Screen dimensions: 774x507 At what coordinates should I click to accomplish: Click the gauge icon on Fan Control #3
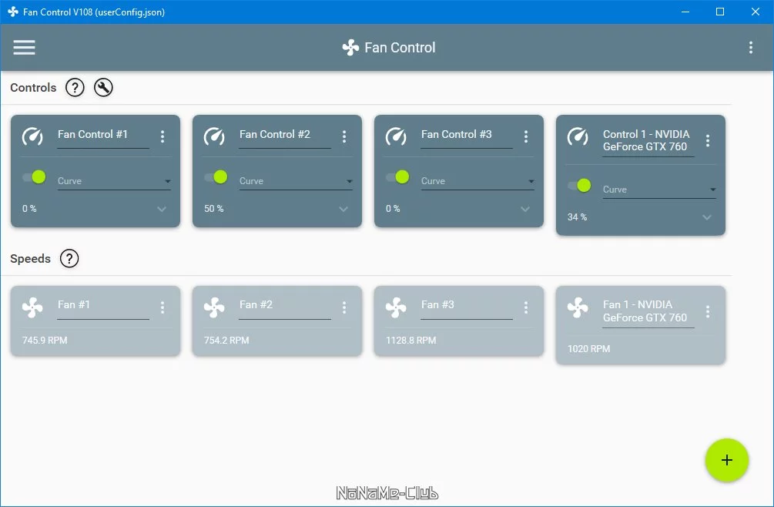click(396, 136)
